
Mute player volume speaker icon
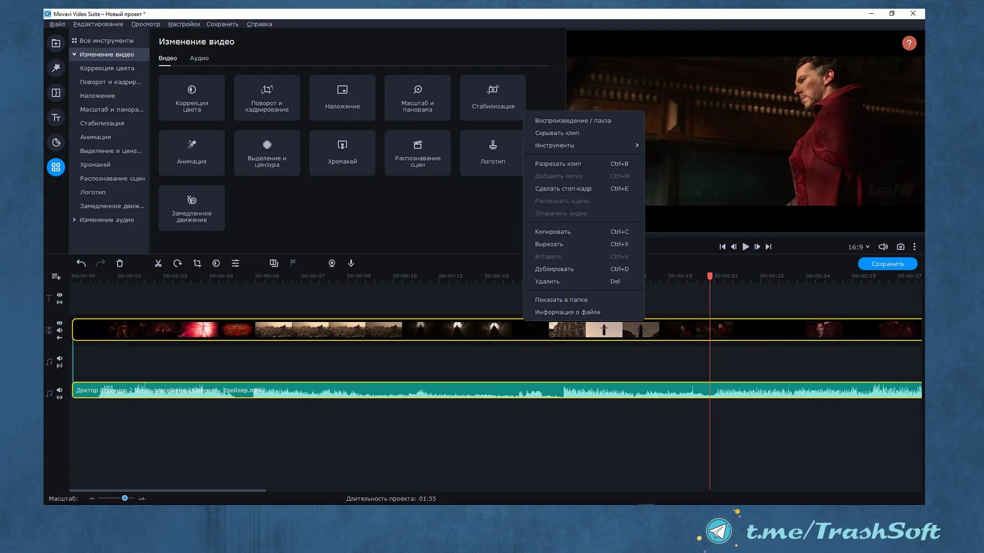click(883, 247)
